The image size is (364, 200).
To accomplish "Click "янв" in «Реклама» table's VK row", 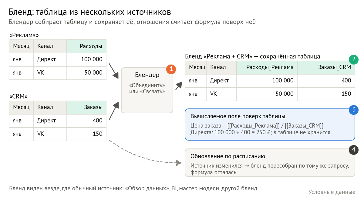I will [x=21, y=73].
